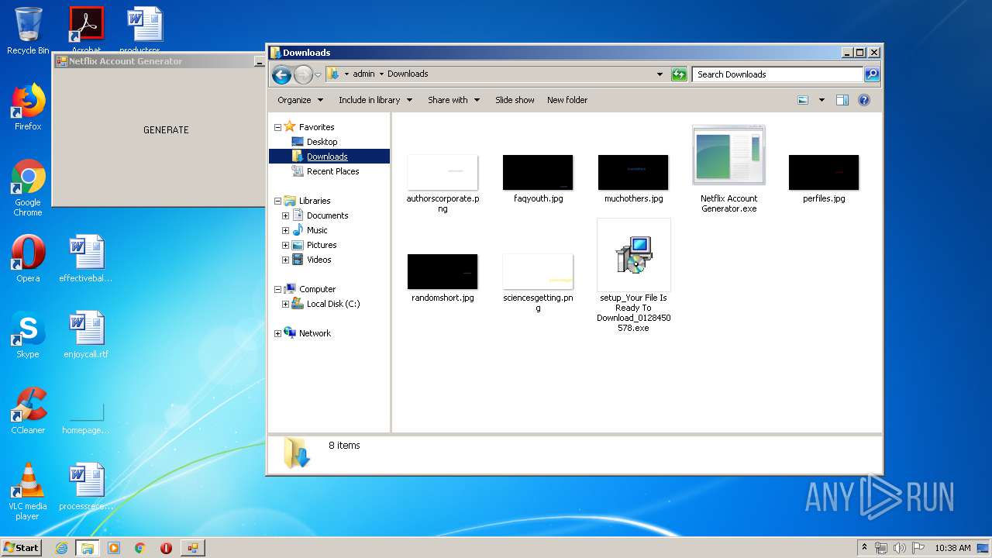Open the VLC media player desktop shortcut
This screenshot has height=558, width=992.
coord(28,491)
